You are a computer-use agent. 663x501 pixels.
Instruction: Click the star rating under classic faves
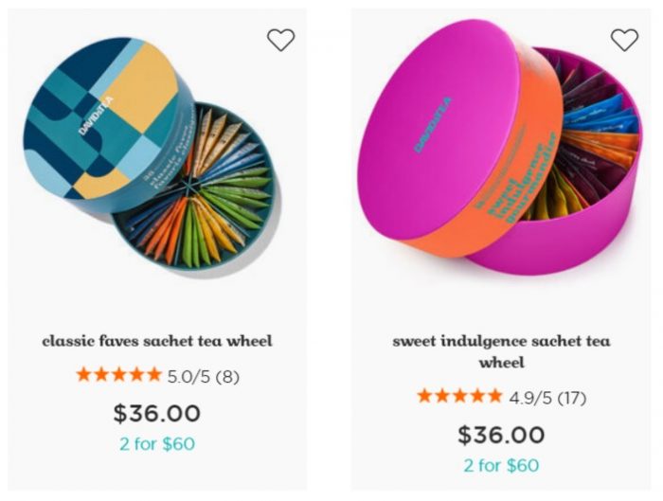coord(118,375)
